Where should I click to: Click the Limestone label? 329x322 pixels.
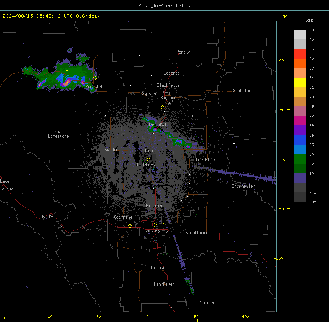click(58, 136)
